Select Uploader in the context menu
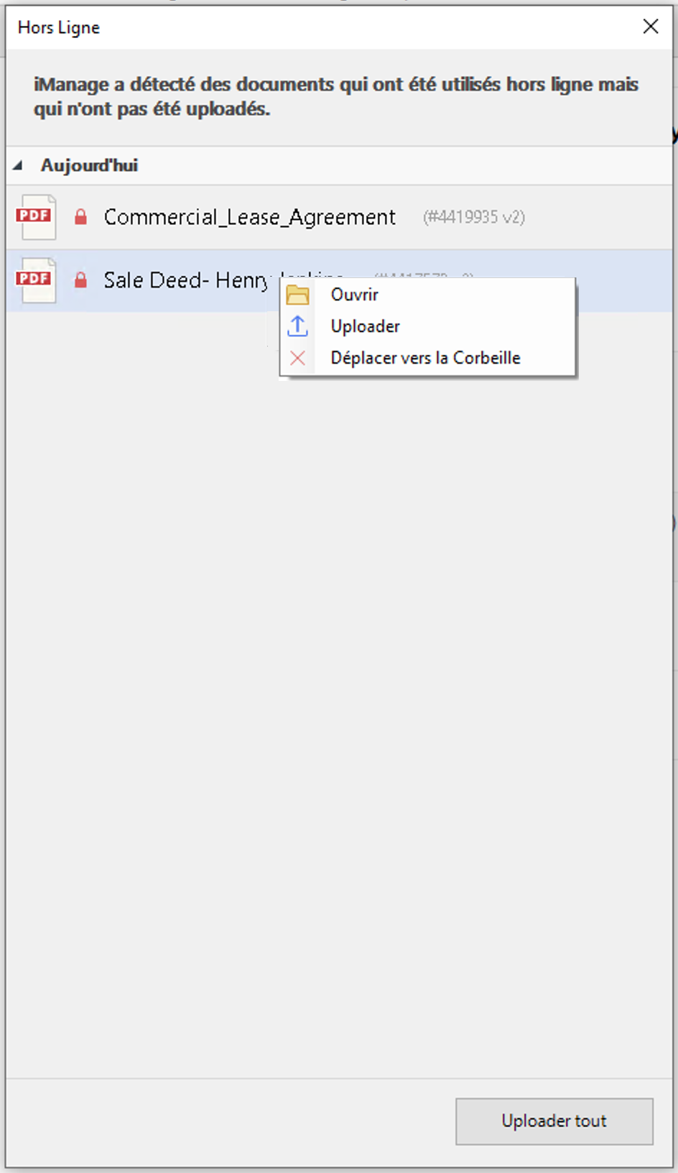678x1173 pixels. 365,326
